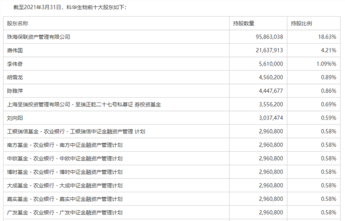
Task: Click the 18.63% holding ratio cell
Action: (327, 37)
